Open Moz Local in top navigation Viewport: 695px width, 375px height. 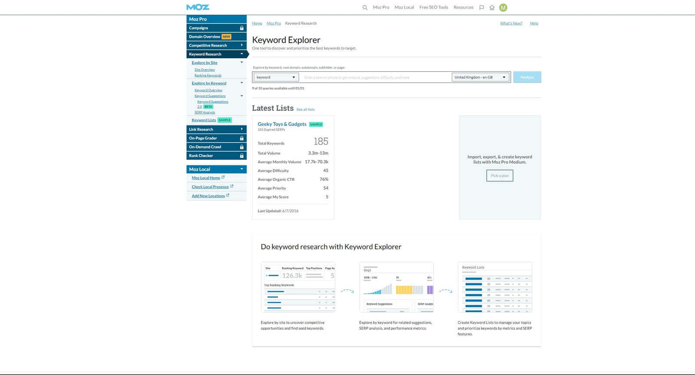(404, 7)
